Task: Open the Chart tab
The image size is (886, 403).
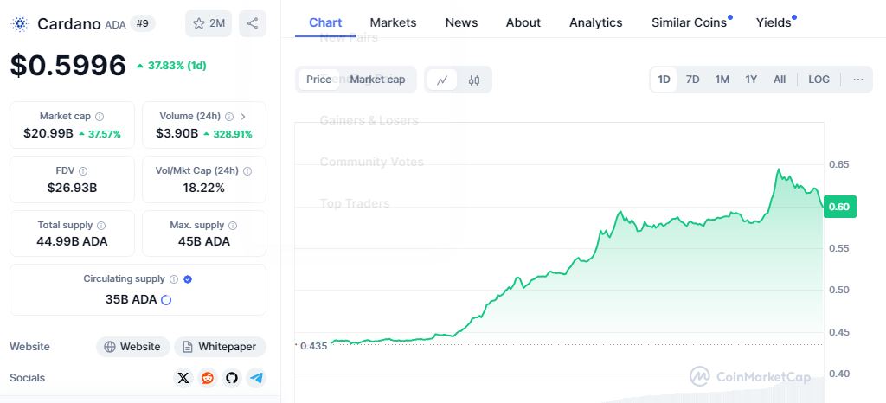Action: tap(325, 23)
